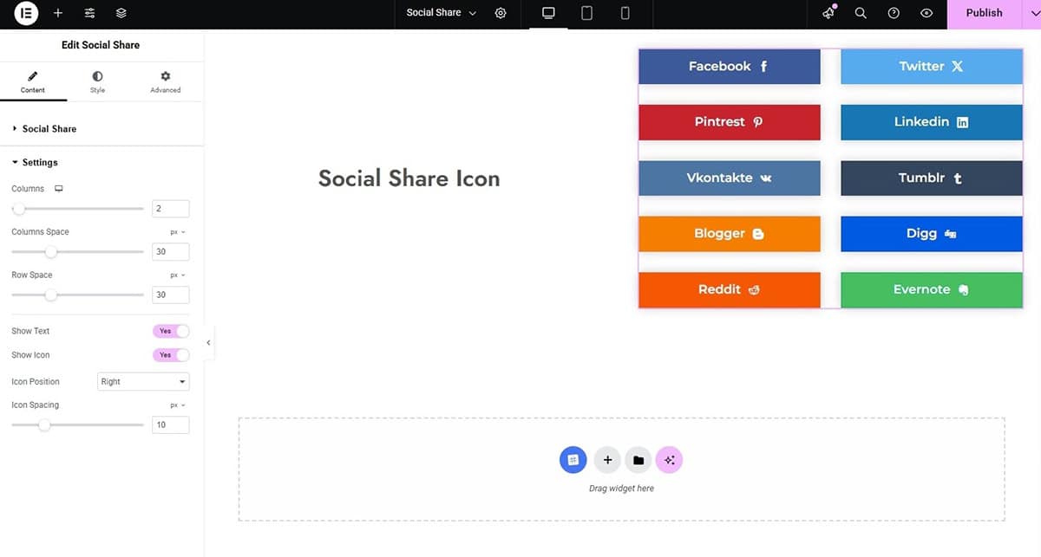The image size is (1041, 557).
Task: Click the Publish button
Action: pos(984,13)
